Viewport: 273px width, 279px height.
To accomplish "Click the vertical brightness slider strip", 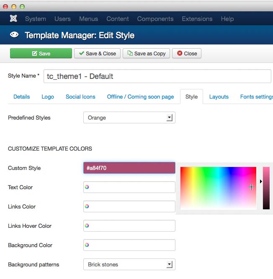I will point(266,188).
